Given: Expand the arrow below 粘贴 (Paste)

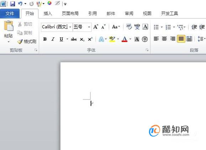Looking at the screenshot, I should click(9, 42).
